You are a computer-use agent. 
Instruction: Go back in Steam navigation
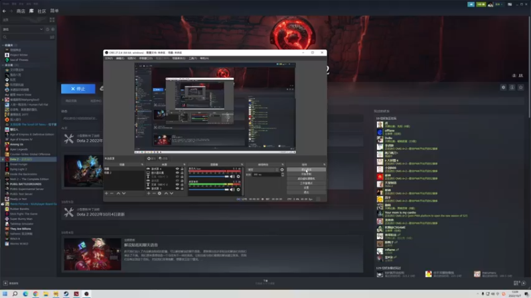(x=4, y=11)
